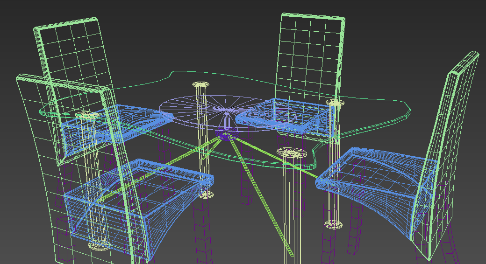Select the back table leg's bottom foot cap
The height and width of the screenshot is (264, 486).
(x=205, y=195)
